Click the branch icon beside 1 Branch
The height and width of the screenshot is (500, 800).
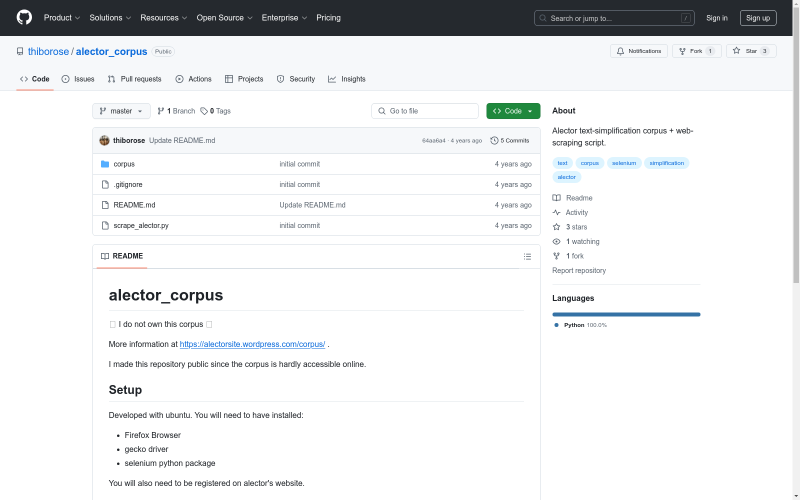point(161,111)
